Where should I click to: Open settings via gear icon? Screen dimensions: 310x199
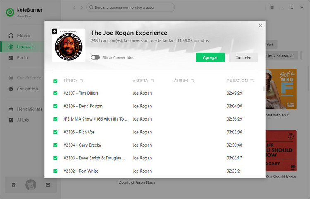click(x=14, y=185)
